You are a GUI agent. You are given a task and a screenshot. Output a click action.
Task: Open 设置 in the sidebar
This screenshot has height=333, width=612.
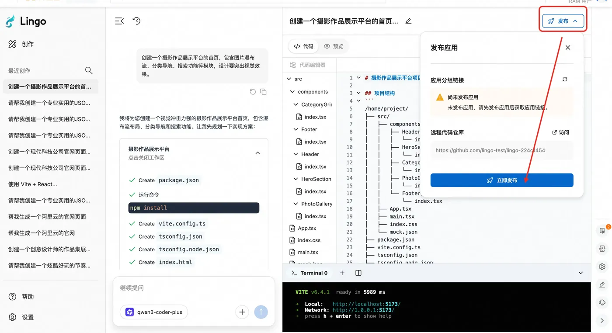(x=21, y=317)
